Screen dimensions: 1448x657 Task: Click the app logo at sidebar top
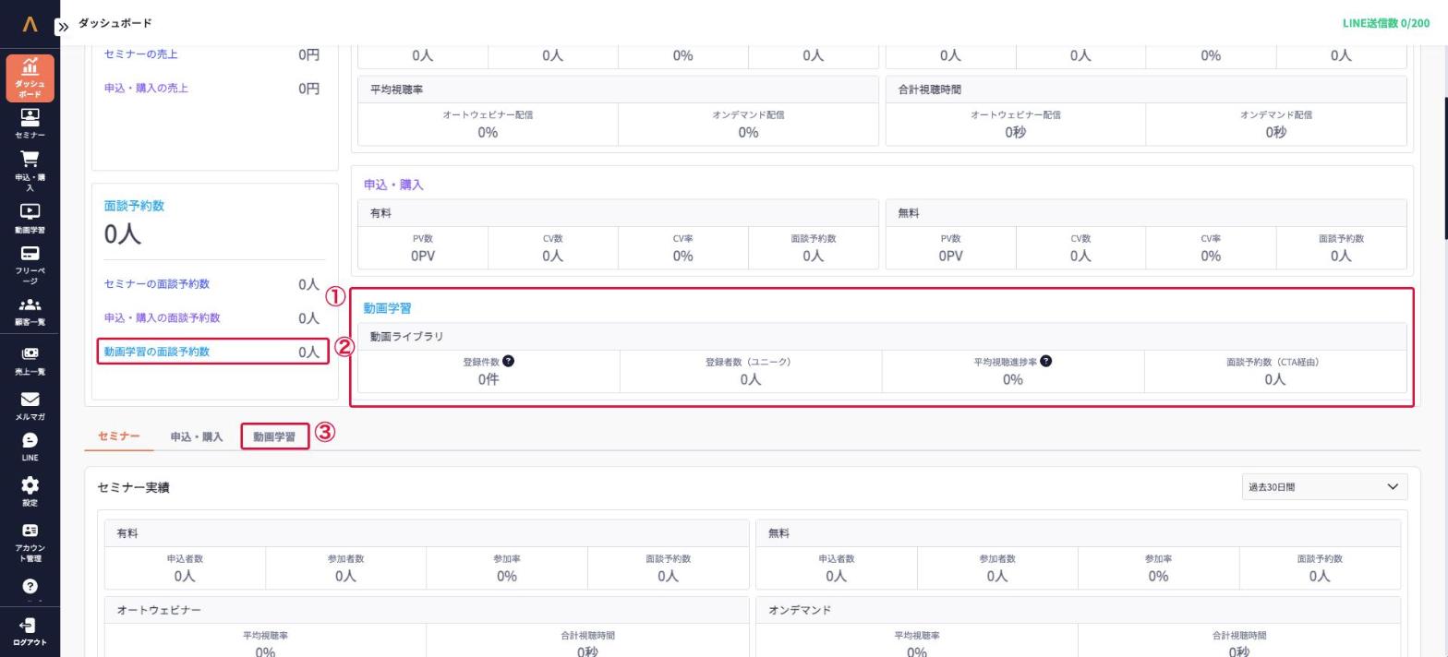coord(30,24)
